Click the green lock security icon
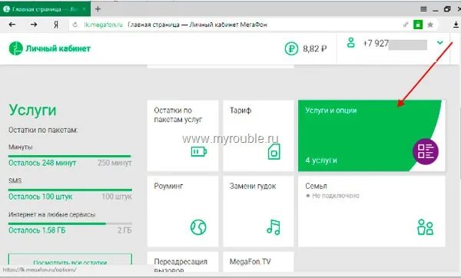461x278 pixels. [418, 25]
